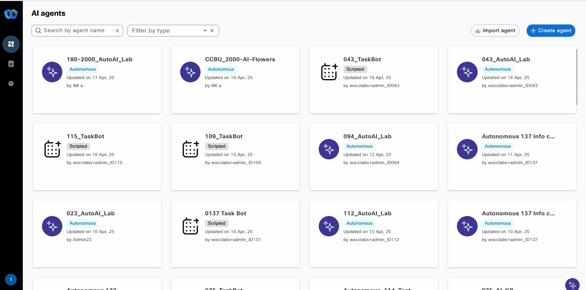Click the agent list vertical scrollbar
Viewport: 586px width, 290px height.
[x=577, y=78]
